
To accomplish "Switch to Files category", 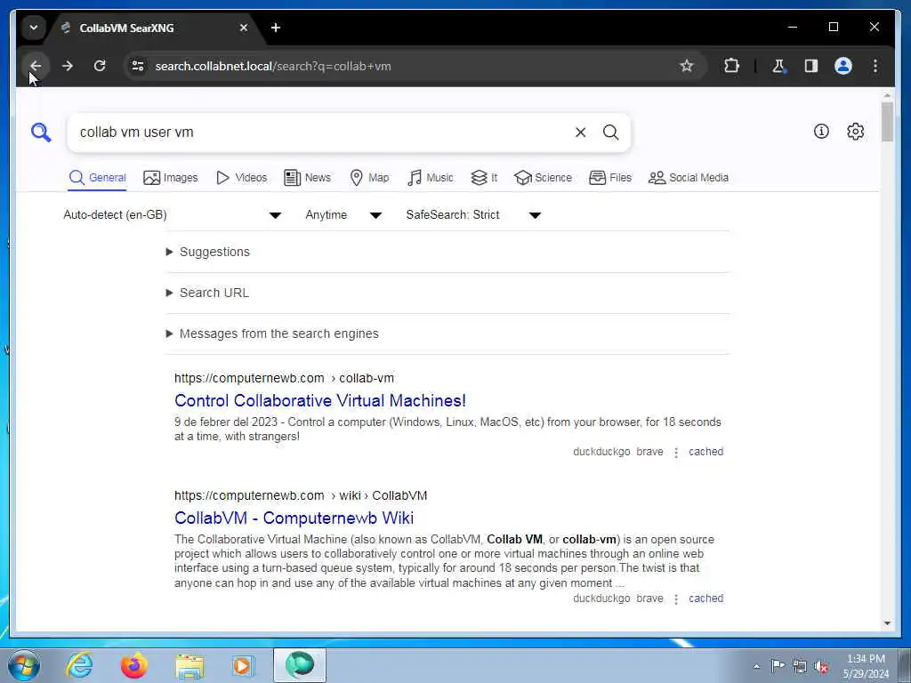I will [610, 178].
